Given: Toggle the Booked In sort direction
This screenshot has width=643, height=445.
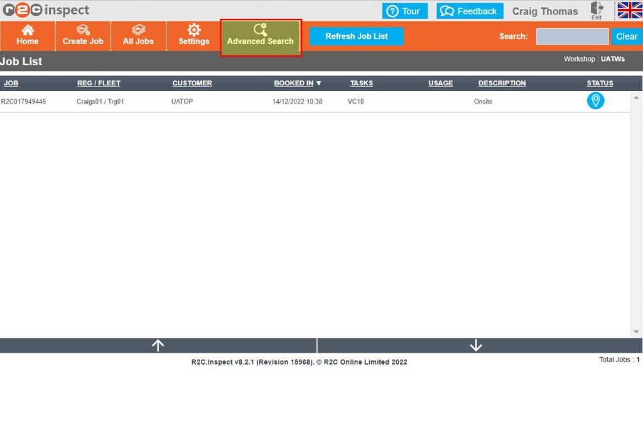Looking at the screenshot, I should coord(298,83).
